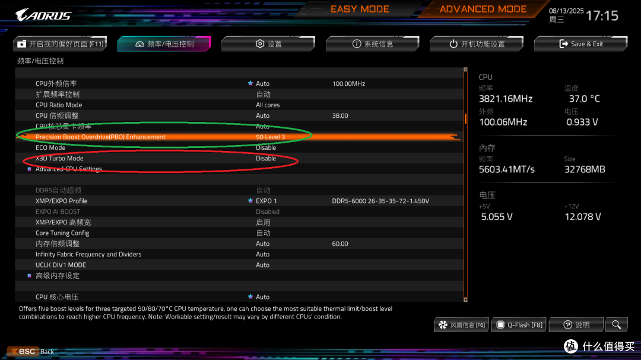Select Infinity Fabric Frequency and Dividers label

coord(88,254)
